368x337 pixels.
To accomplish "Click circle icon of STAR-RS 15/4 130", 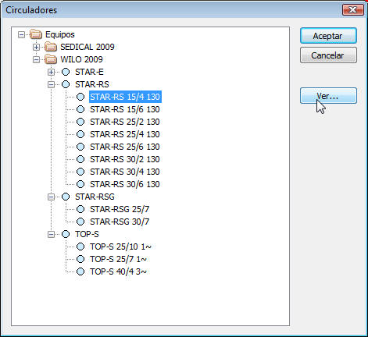I will pos(80,97).
